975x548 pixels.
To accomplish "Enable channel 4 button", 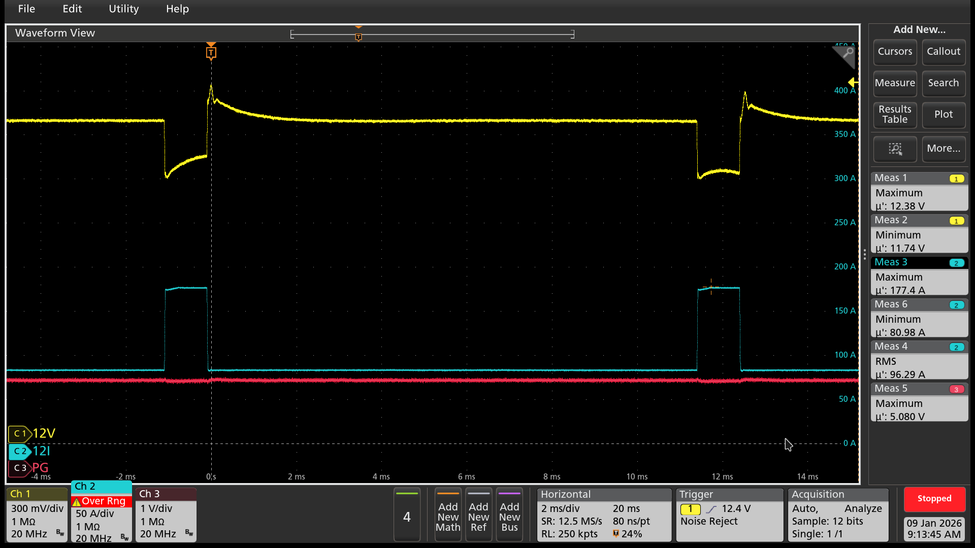I will pyautogui.click(x=407, y=515).
